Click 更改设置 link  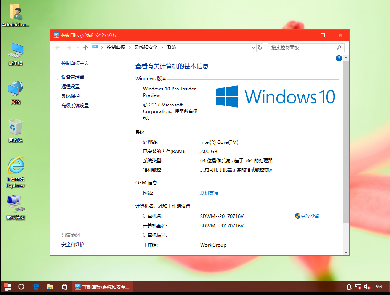pos(310,216)
